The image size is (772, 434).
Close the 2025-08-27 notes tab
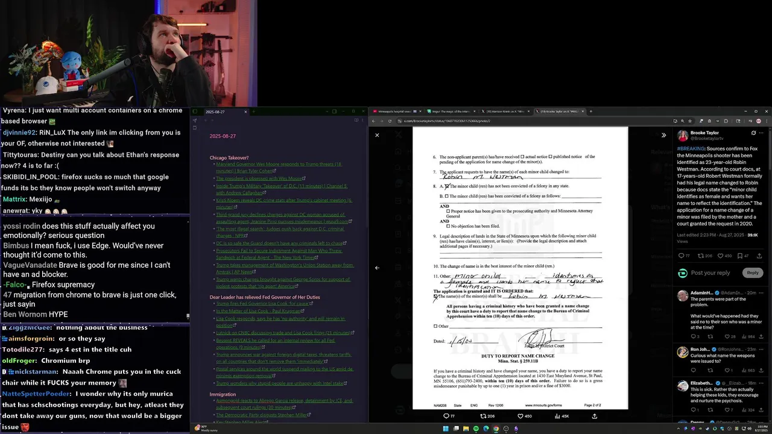[245, 112]
